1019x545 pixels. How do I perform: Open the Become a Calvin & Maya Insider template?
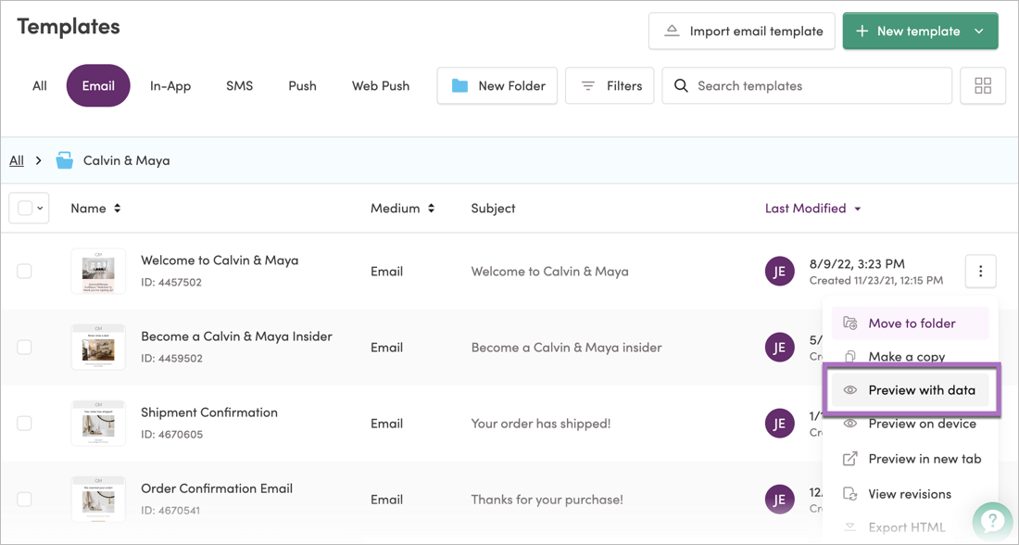coord(236,336)
